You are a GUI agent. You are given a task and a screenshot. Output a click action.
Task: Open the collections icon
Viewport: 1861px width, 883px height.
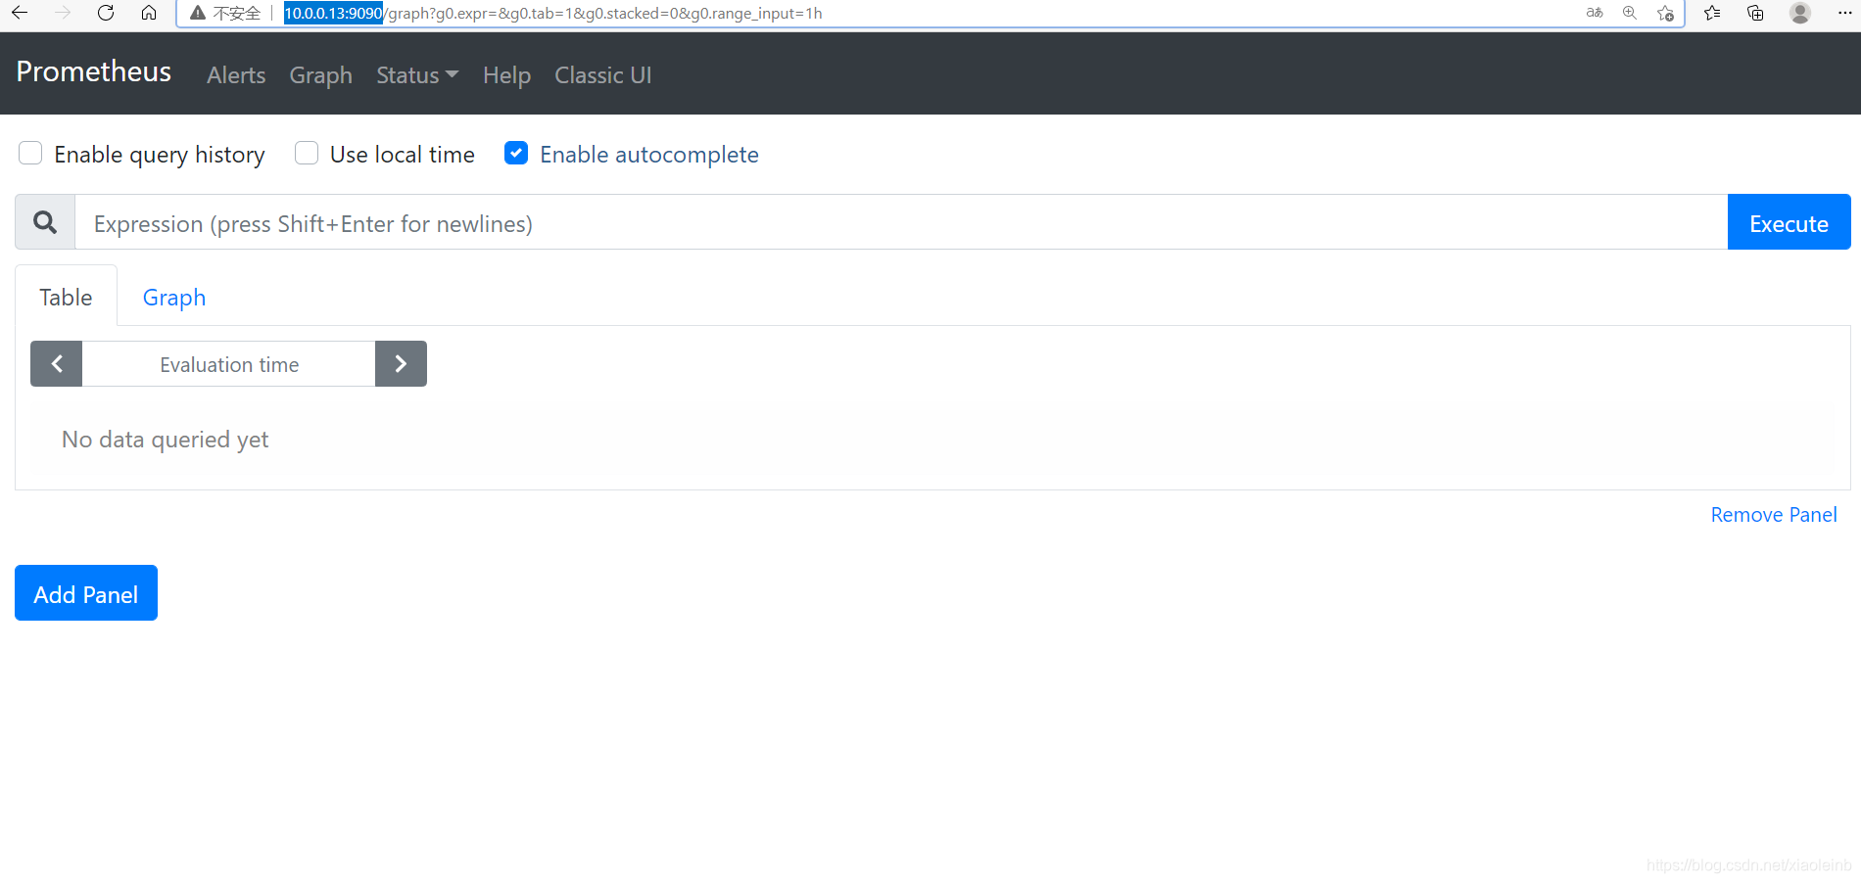(1755, 13)
